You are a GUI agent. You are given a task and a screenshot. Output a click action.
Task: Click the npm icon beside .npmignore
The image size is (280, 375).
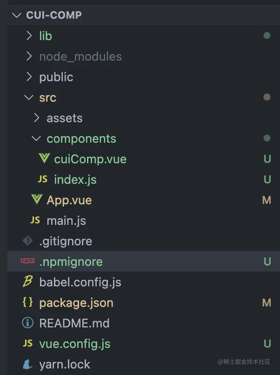tap(28, 262)
